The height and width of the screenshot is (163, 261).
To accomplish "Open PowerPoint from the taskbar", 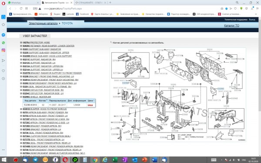I will click(x=145, y=160).
